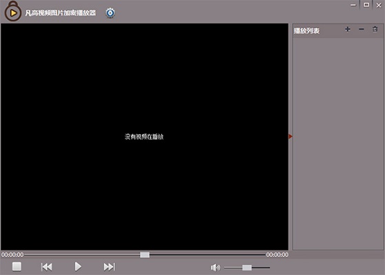Stop playback with the square button
The height and width of the screenshot is (275, 385).
[x=17, y=267]
